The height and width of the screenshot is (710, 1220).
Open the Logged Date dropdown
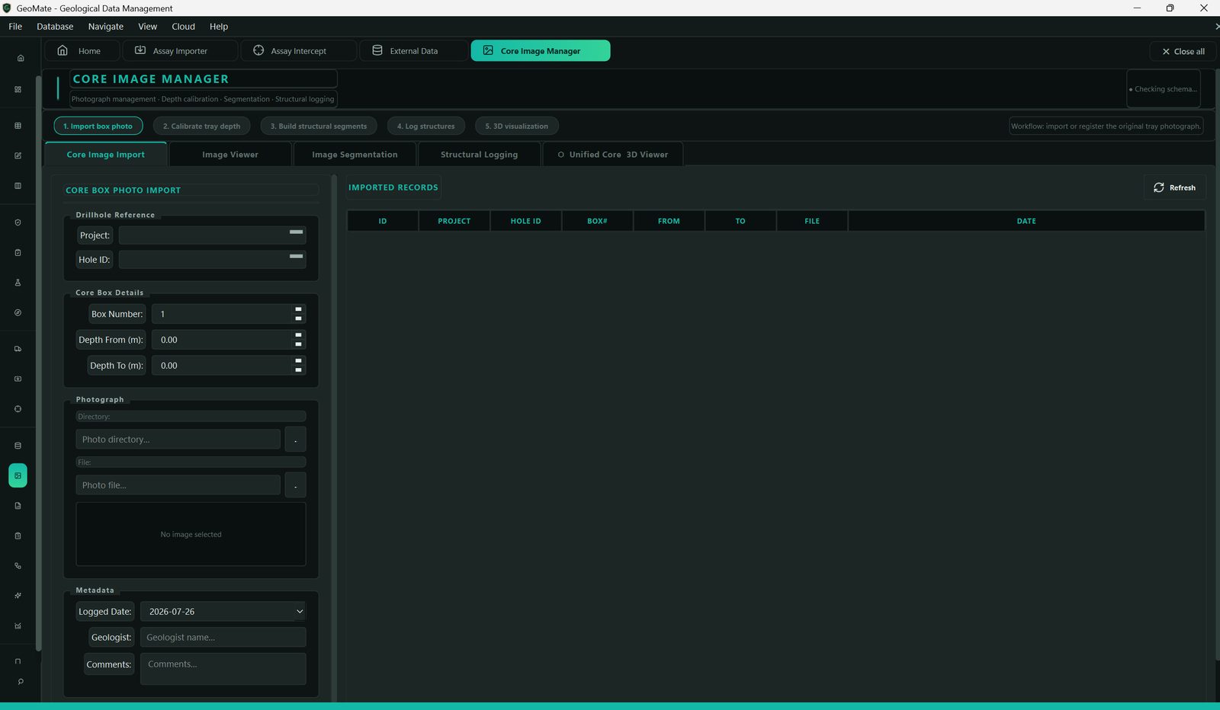(x=223, y=612)
